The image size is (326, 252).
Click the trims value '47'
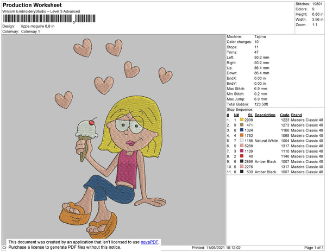tap(256, 52)
